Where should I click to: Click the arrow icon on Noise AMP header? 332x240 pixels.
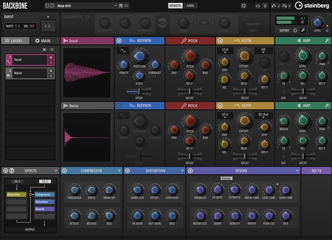(x=327, y=105)
